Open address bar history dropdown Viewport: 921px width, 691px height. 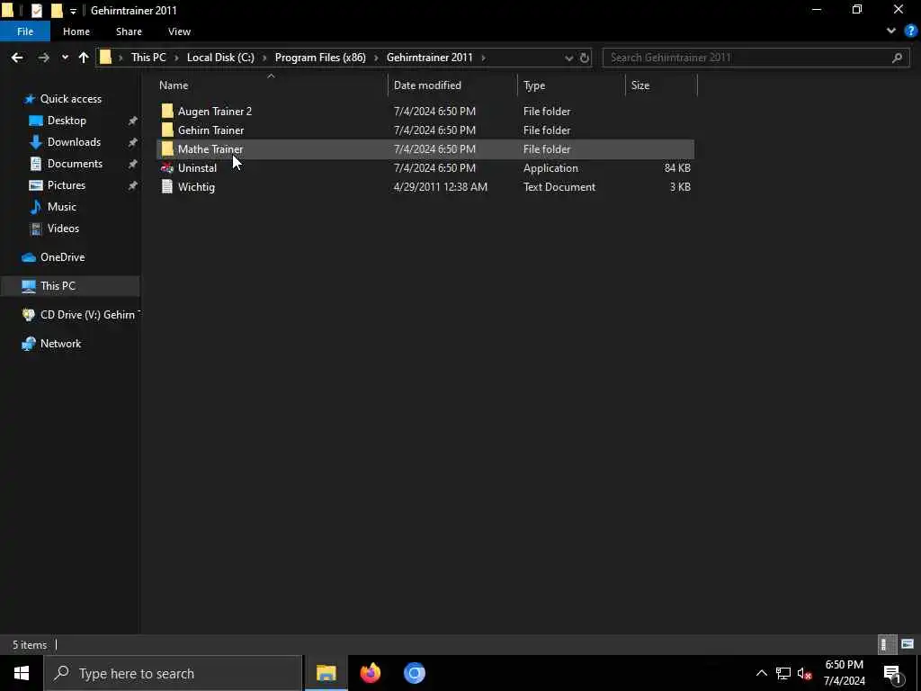point(568,58)
